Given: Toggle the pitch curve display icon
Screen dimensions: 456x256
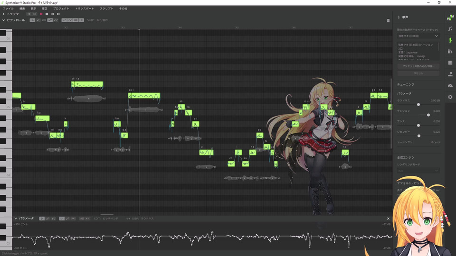Looking at the screenshot, I should point(56,20).
